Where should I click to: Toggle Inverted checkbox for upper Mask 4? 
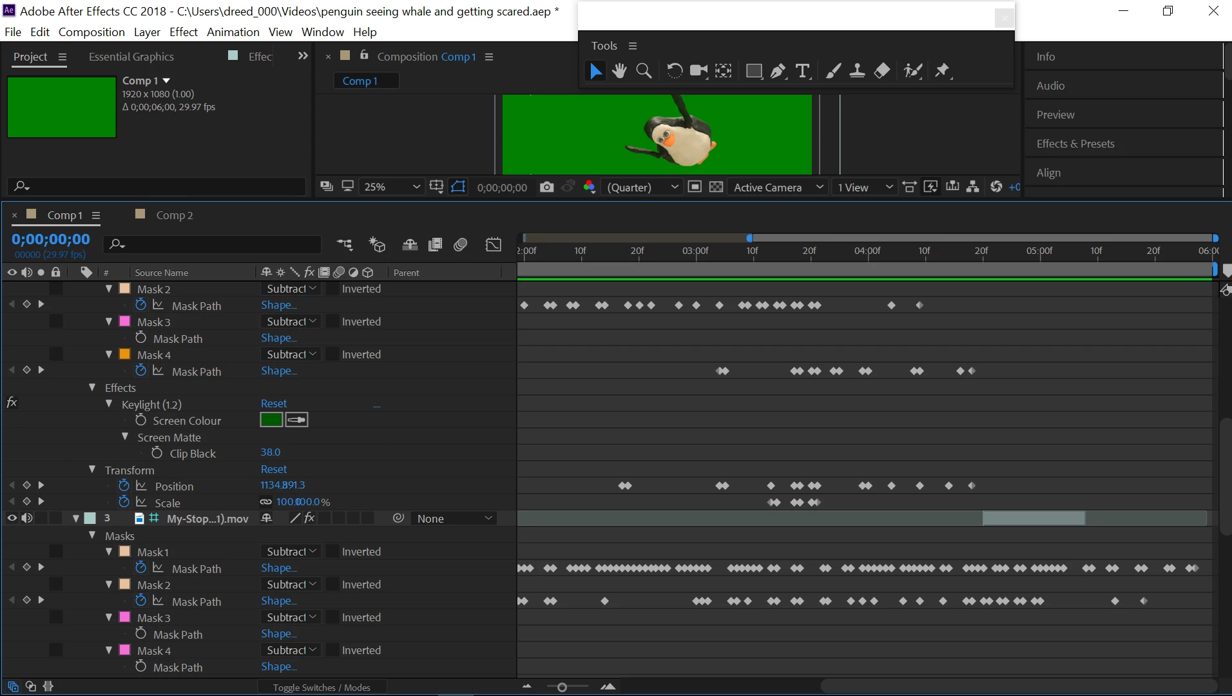click(x=332, y=355)
